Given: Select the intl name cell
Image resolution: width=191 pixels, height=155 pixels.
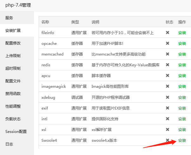Looking at the screenshot, I should tap(44, 119).
